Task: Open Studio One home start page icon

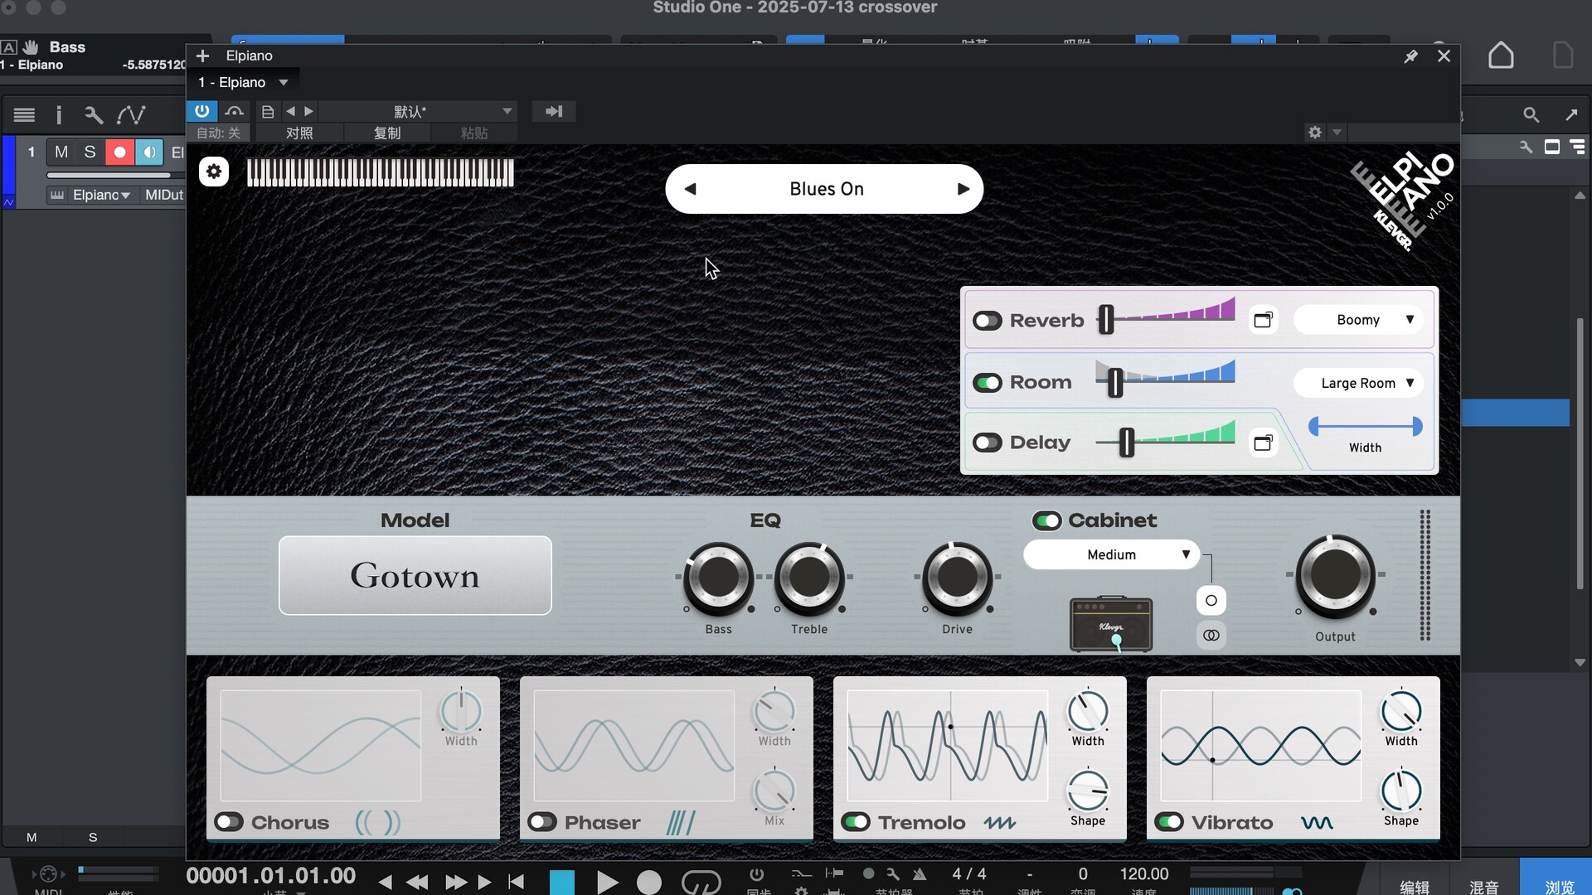Action: [x=1501, y=56]
